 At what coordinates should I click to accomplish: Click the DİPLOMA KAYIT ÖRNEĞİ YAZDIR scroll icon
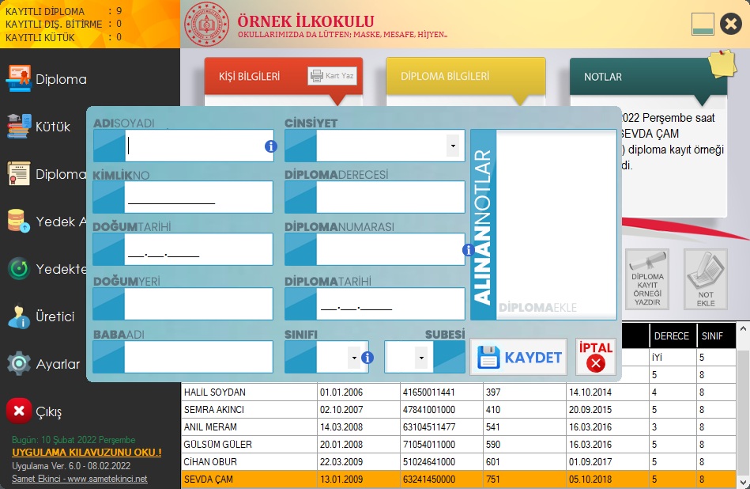(x=647, y=279)
